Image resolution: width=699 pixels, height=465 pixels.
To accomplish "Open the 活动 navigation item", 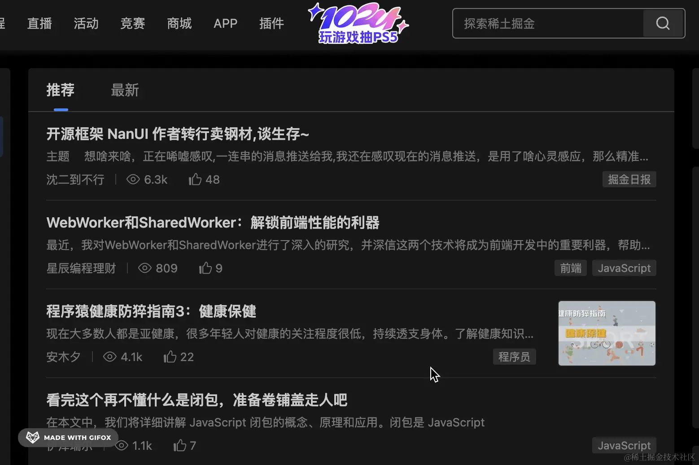I will [86, 23].
